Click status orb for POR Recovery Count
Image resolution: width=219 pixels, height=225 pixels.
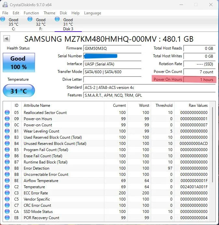point(7,218)
